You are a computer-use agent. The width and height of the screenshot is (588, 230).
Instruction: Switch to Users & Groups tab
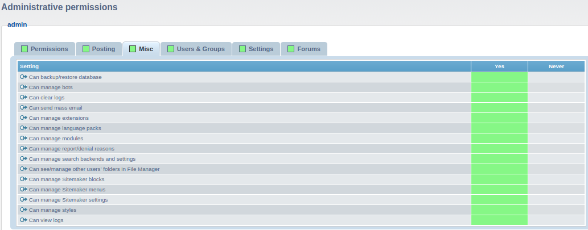click(x=196, y=49)
